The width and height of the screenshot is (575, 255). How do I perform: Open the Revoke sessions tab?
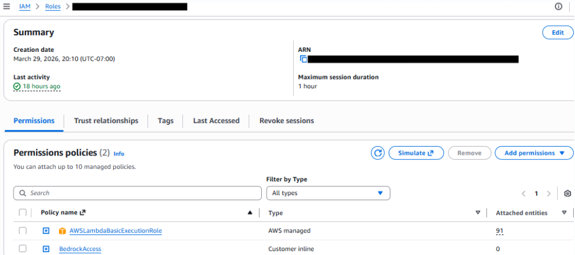(x=287, y=121)
